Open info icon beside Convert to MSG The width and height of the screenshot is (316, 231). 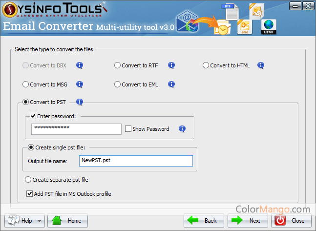(80, 84)
